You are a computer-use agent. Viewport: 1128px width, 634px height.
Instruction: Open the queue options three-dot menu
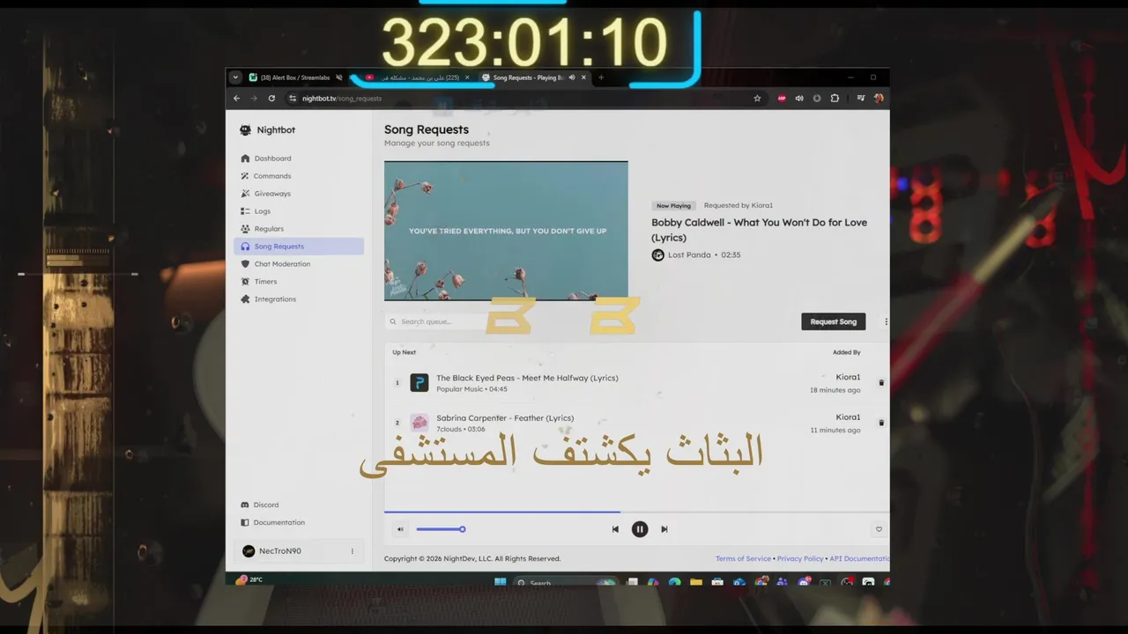(886, 321)
